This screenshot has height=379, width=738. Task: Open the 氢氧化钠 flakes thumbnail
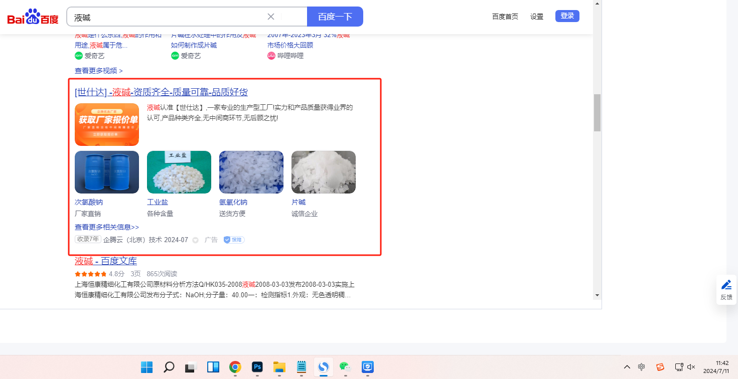point(251,172)
